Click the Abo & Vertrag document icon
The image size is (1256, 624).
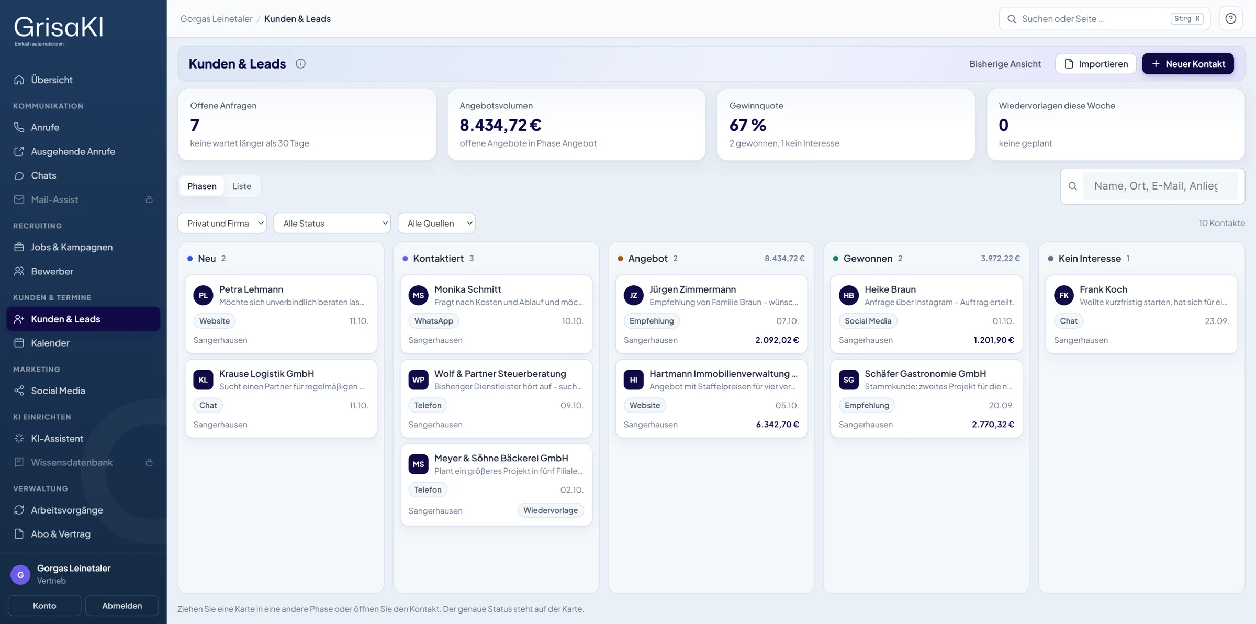pyautogui.click(x=19, y=534)
